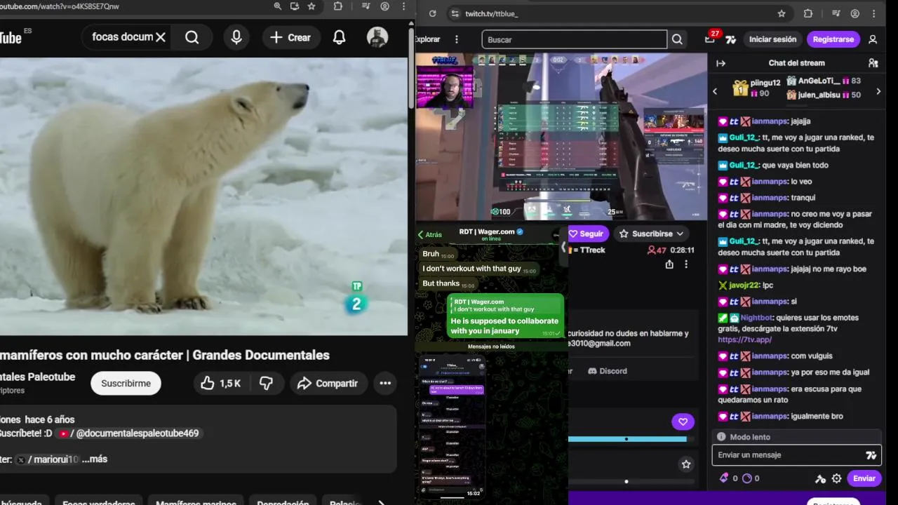The height and width of the screenshot is (505, 898).
Task: Open the YouTube Crear menu
Action: pyautogui.click(x=291, y=37)
